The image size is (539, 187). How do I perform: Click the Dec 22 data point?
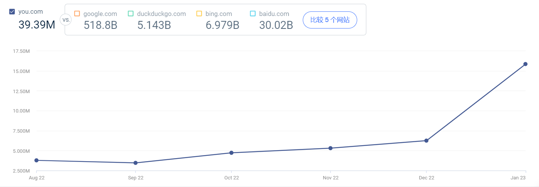click(426, 141)
